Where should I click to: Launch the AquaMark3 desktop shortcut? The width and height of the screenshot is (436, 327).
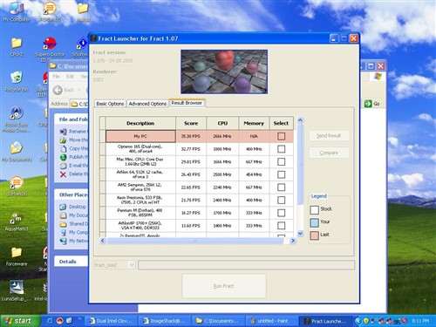point(17,221)
